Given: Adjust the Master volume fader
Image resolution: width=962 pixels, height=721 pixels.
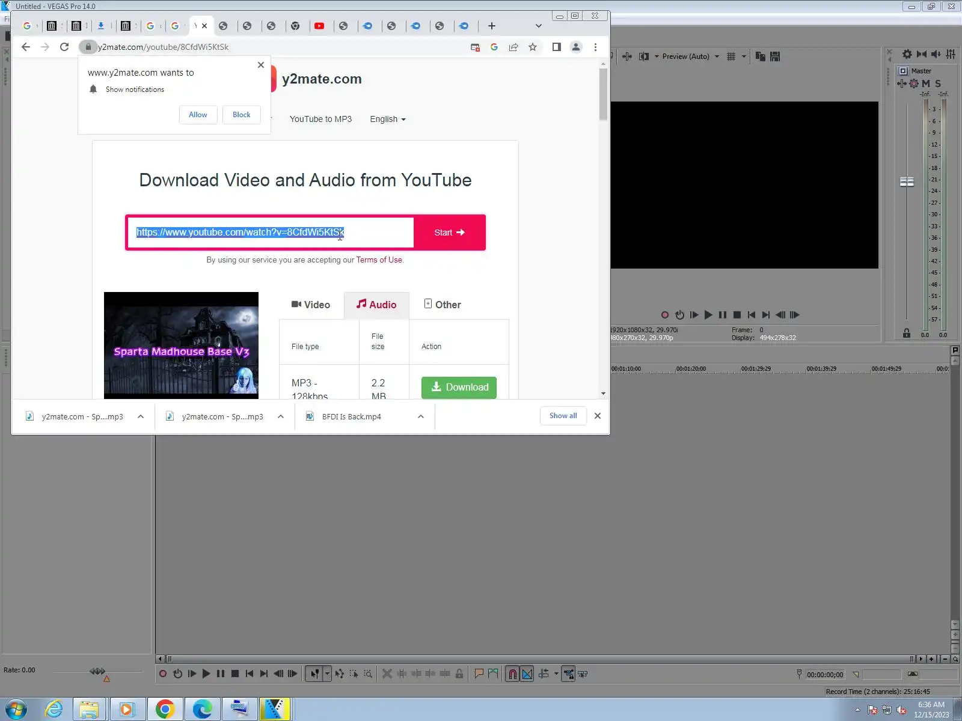Looking at the screenshot, I should pyautogui.click(x=907, y=181).
